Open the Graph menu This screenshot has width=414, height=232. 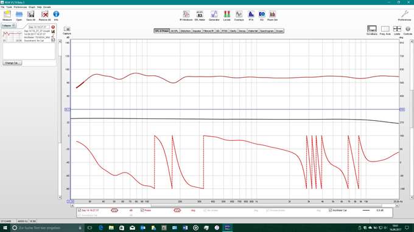click(32, 7)
